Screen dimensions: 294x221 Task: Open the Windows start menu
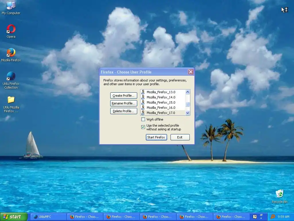(14, 217)
